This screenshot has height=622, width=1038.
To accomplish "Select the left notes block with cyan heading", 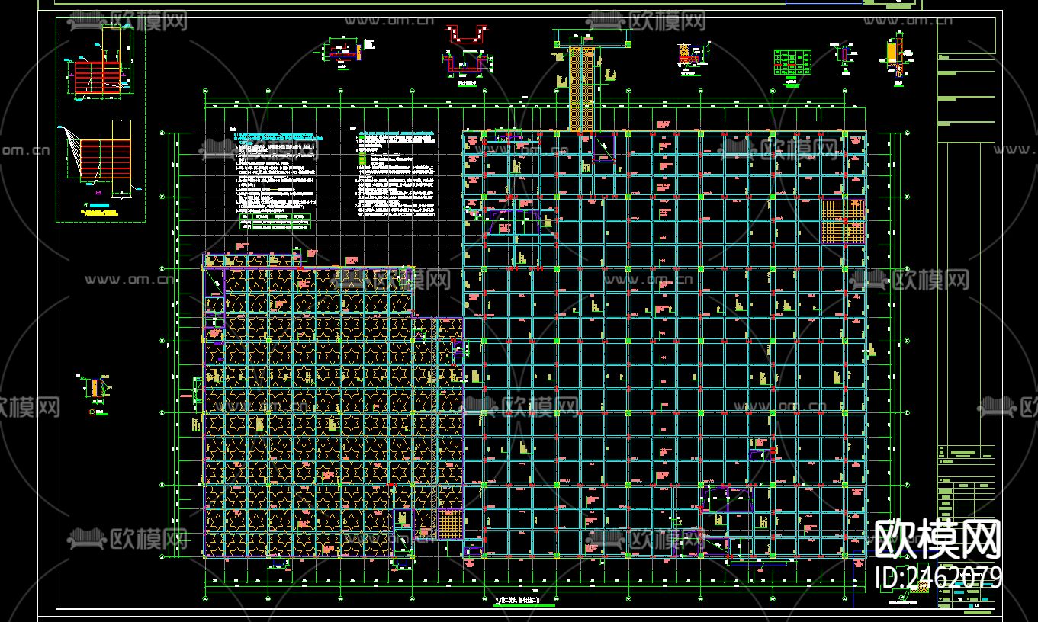I will click(278, 172).
